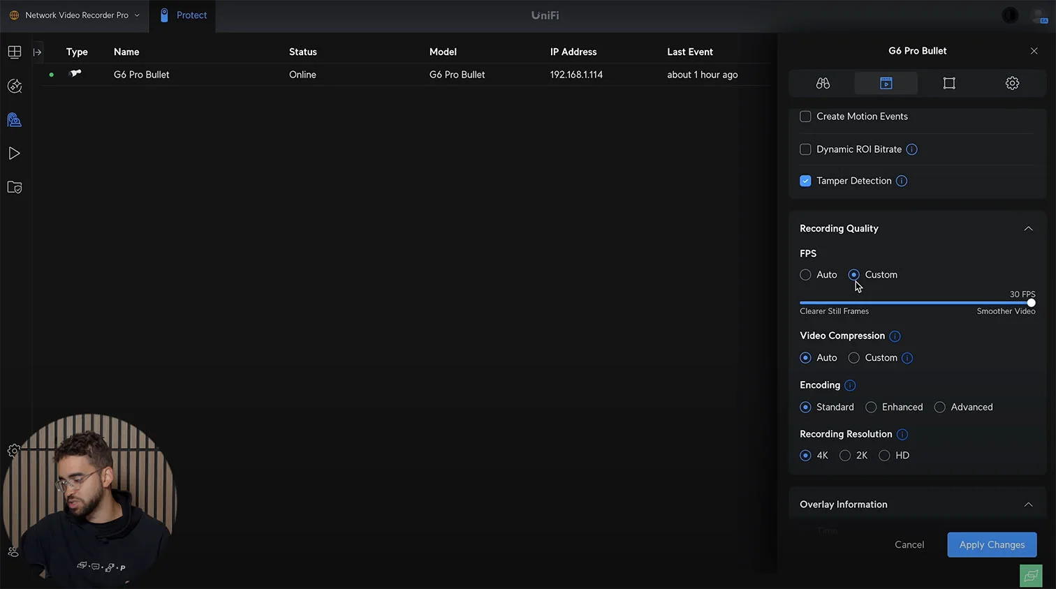Viewport: 1056px width, 589px height.
Task: Open the devices sidebar icon
Action: 15,120
